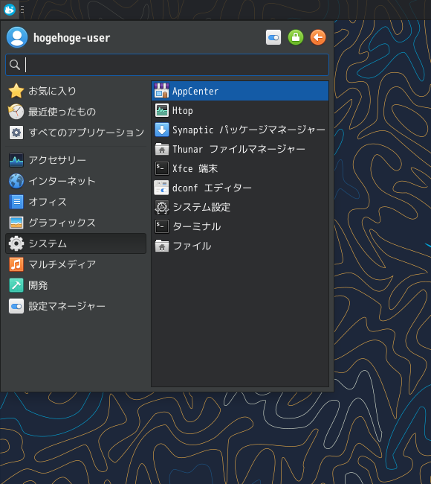Image resolution: width=431 pixels, height=484 pixels.
Task: Launch ファイル entry
Action: point(240,246)
